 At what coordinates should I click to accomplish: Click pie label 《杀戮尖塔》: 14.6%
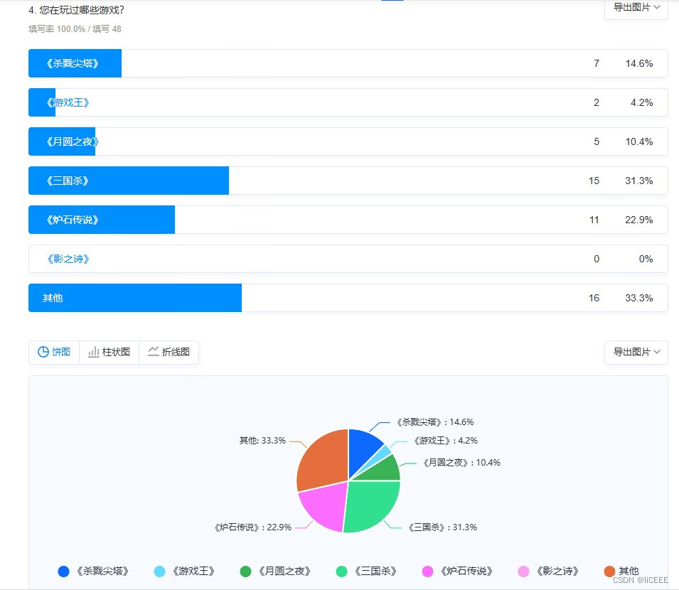point(434,422)
